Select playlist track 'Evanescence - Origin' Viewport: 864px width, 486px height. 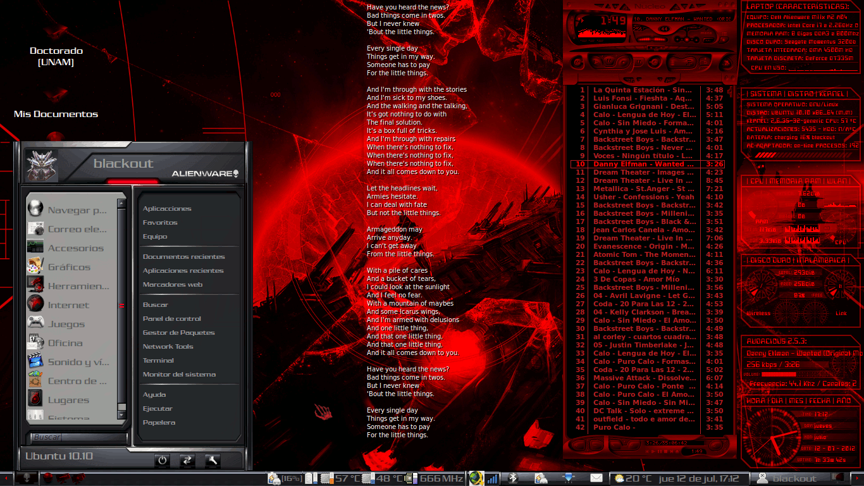click(x=648, y=246)
